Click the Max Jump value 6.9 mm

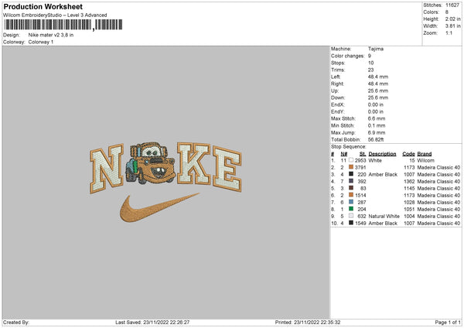(x=377, y=132)
